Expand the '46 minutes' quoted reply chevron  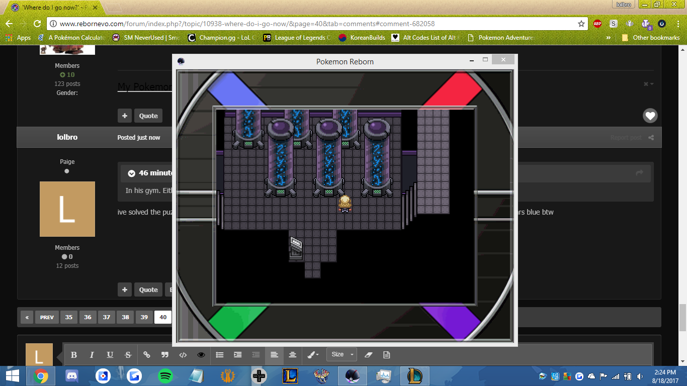click(132, 173)
